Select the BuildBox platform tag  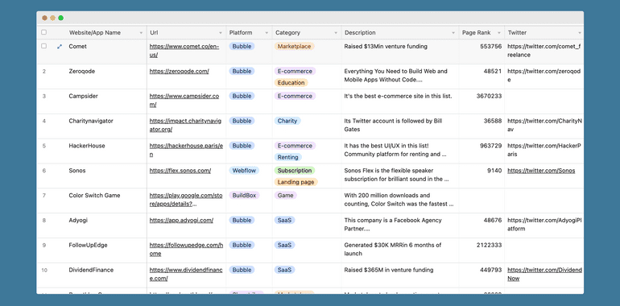244,196
